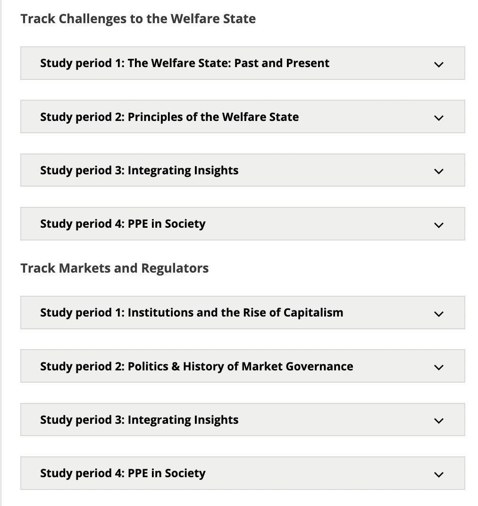
Task: Click chevron for Integrating Insights in Markets and Regulators track
Action: pos(439,420)
